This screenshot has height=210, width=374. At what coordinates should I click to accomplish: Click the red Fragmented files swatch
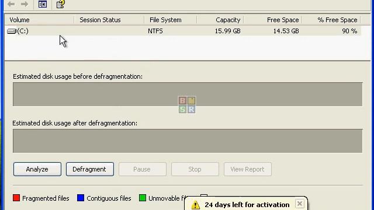click(16, 198)
